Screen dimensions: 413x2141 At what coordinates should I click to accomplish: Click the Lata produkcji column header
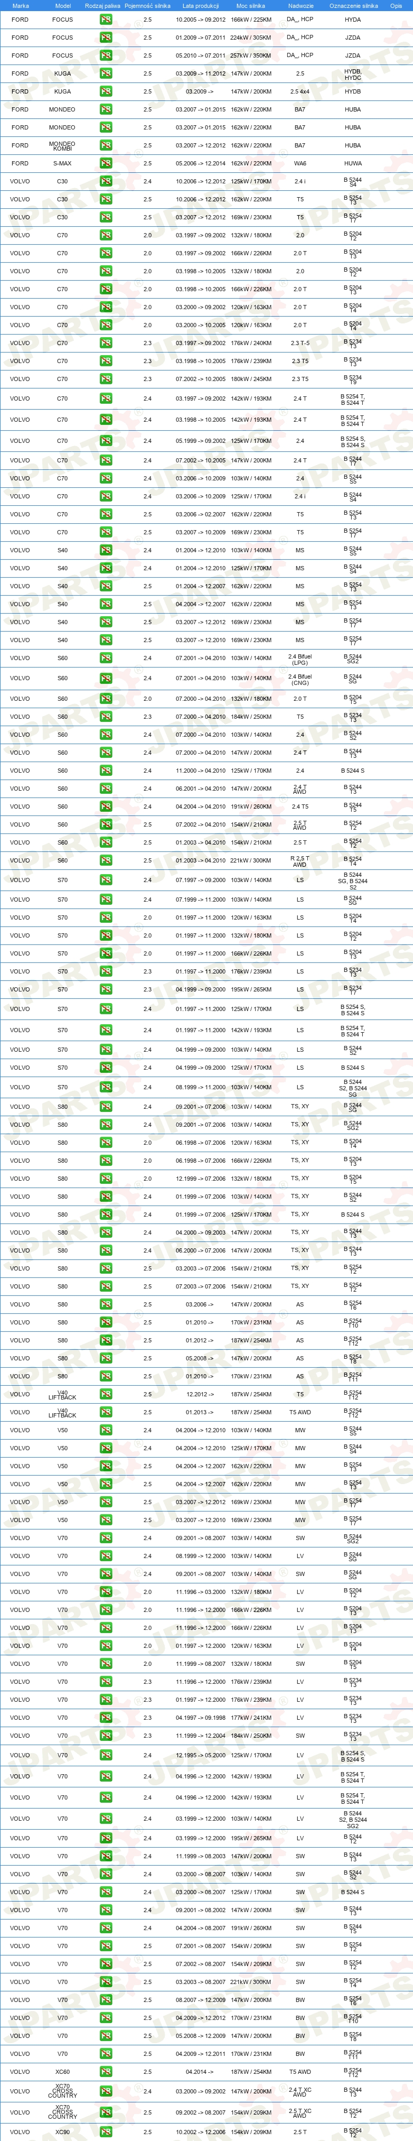point(200,5)
